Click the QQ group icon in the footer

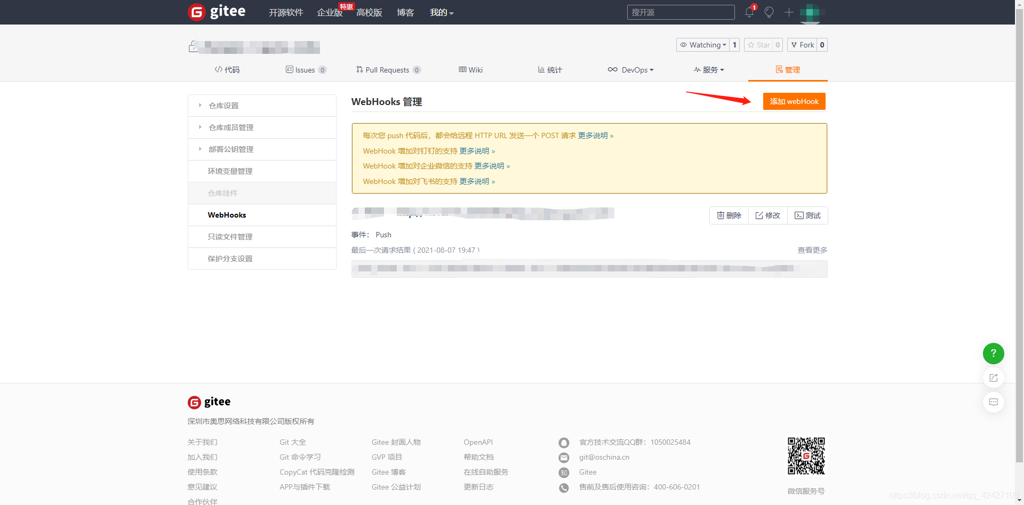pos(564,443)
